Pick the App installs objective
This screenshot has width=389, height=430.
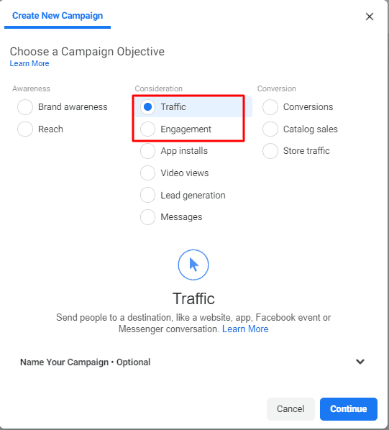click(147, 151)
